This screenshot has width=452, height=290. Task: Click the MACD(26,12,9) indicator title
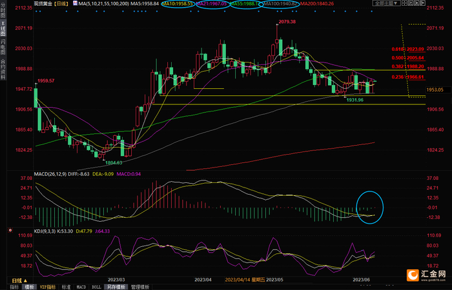coord(50,174)
